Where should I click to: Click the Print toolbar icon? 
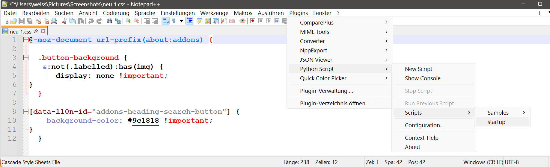pyautogui.click(x=54, y=21)
